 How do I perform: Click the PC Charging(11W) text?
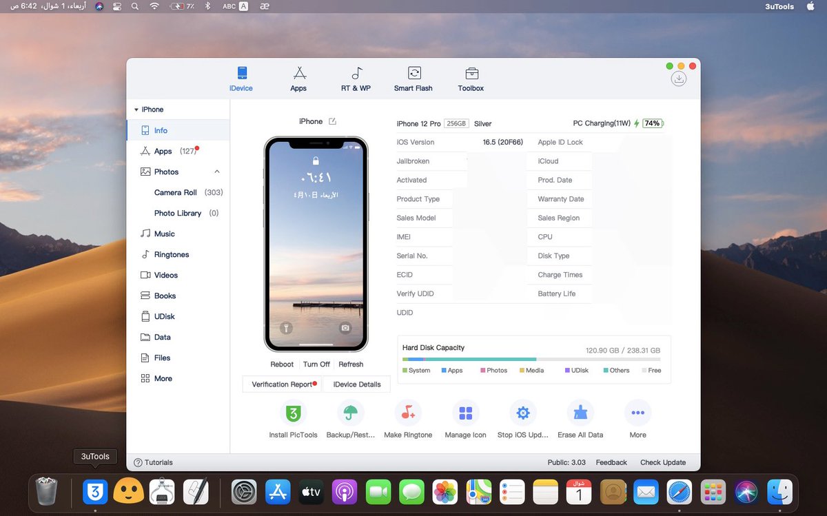click(x=602, y=123)
